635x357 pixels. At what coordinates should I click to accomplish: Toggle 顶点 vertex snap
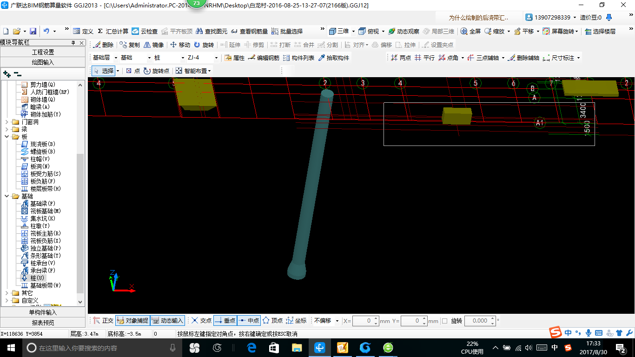coord(272,321)
